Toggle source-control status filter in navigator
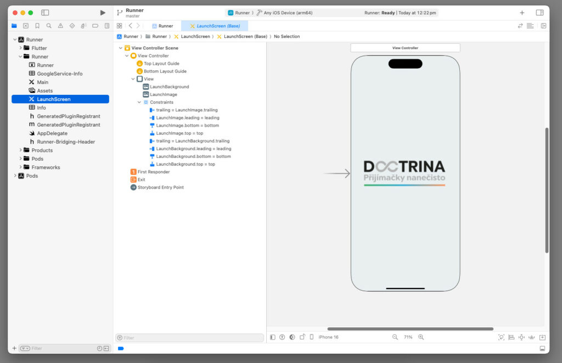The image size is (562, 363). [x=106, y=348]
